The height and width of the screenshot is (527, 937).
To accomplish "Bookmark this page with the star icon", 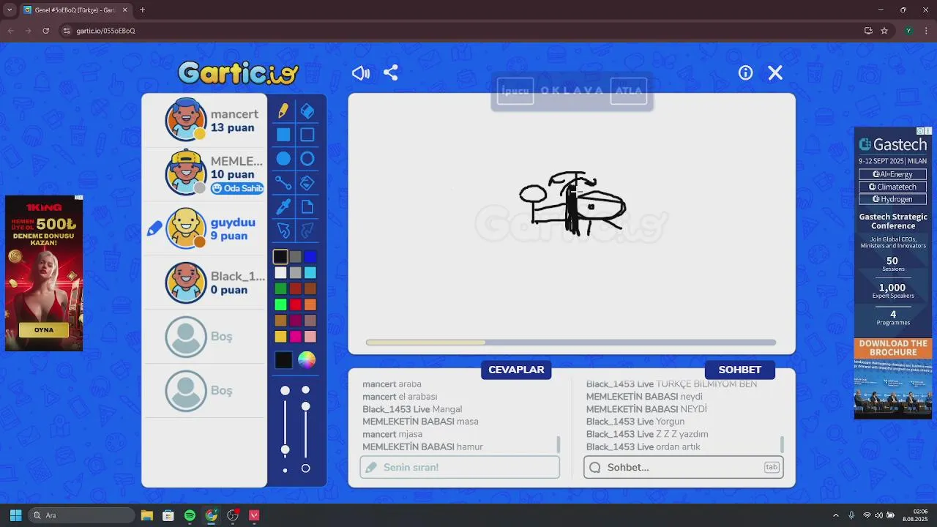I will pyautogui.click(x=884, y=31).
